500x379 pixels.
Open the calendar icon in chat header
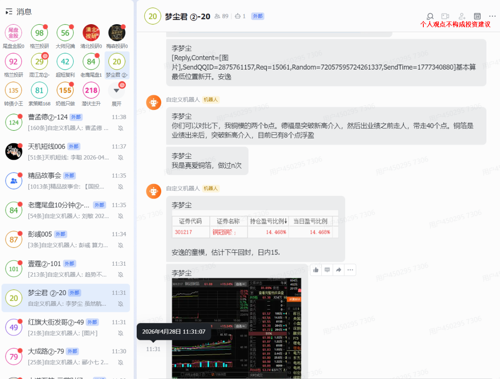coord(477,16)
